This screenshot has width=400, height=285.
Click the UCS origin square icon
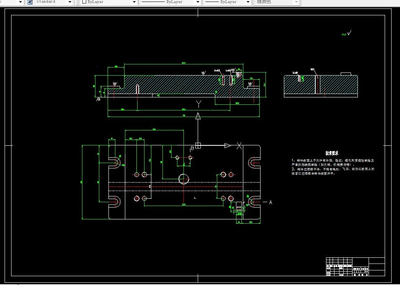(x=198, y=145)
